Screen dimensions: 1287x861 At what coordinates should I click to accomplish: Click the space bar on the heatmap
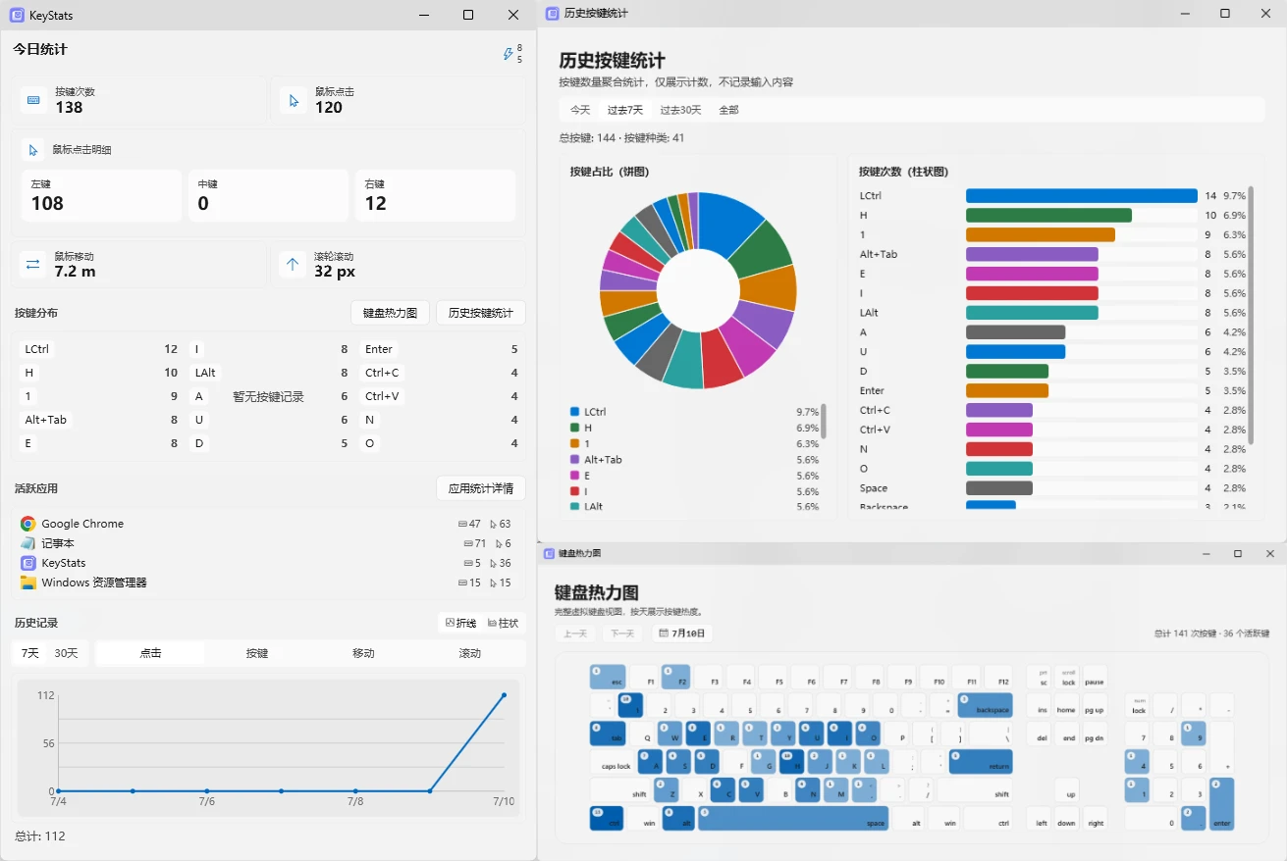pos(793,818)
